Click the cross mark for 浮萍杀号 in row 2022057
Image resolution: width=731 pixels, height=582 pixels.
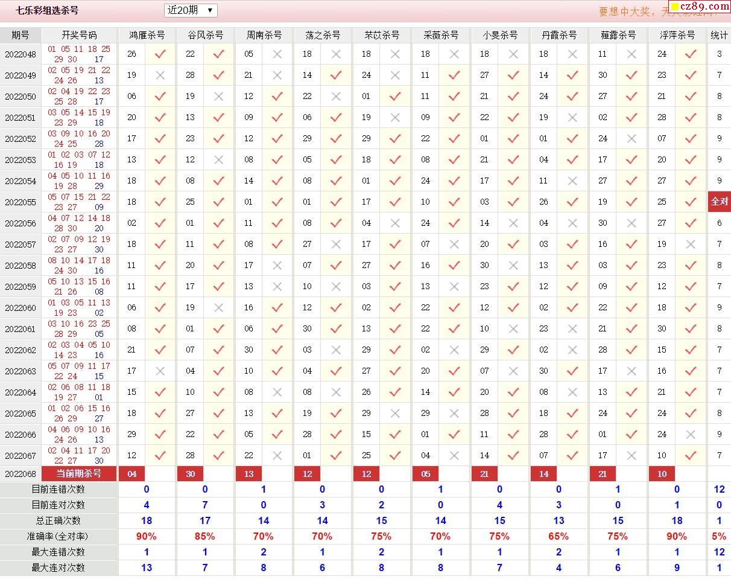[691, 244]
